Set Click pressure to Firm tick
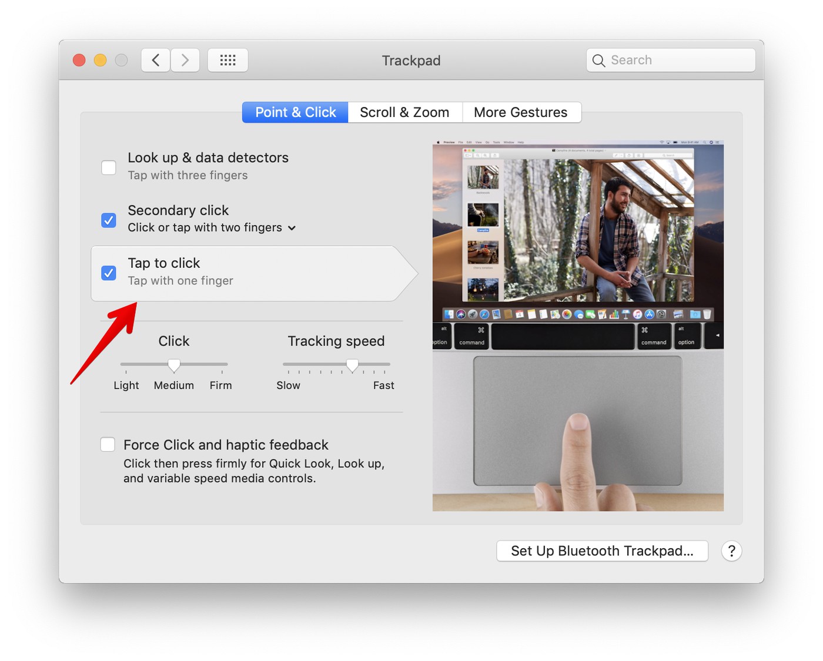 coord(222,365)
